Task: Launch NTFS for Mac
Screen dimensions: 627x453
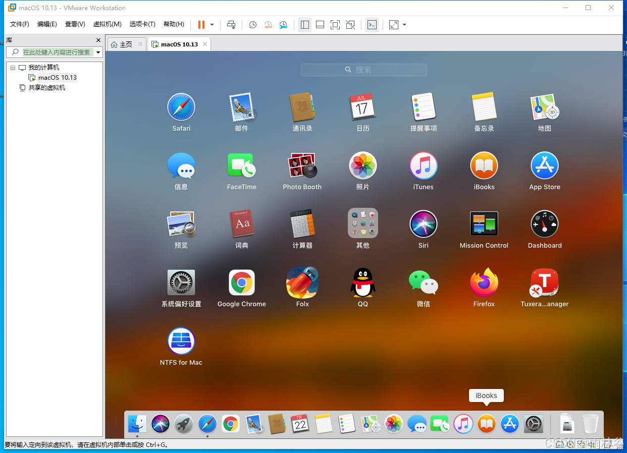Action: 181,341
